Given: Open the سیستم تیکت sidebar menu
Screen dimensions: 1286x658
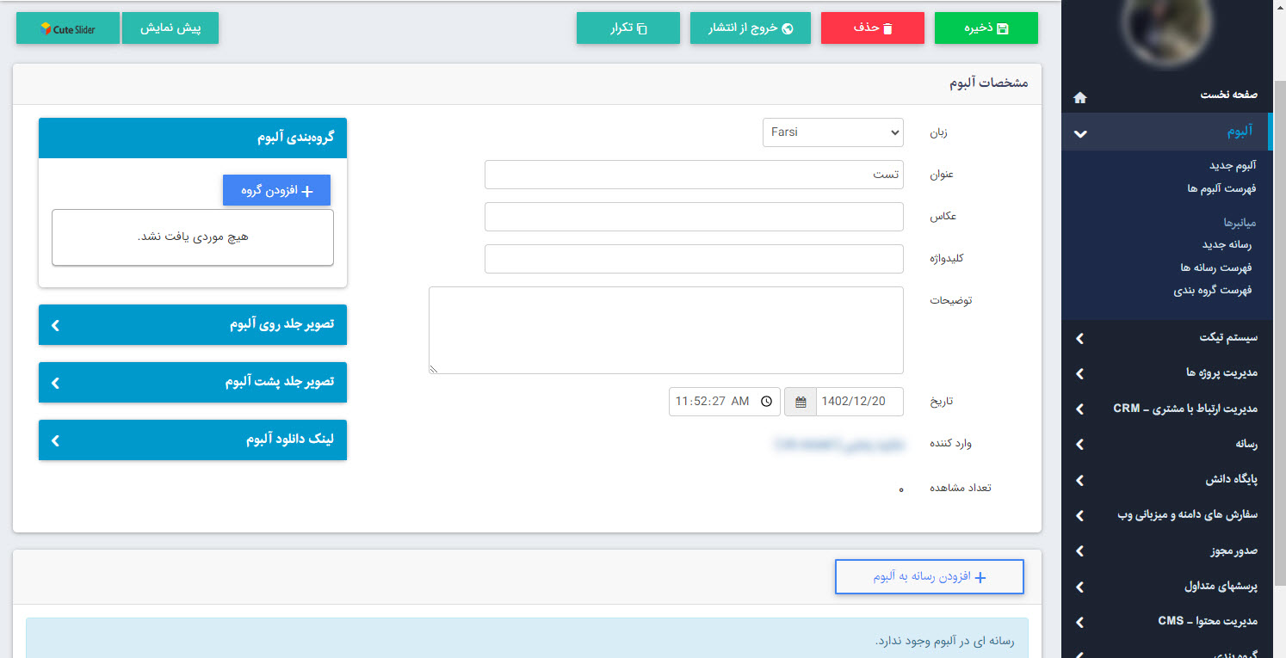Looking at the screenshot, I should [1165, 338].
